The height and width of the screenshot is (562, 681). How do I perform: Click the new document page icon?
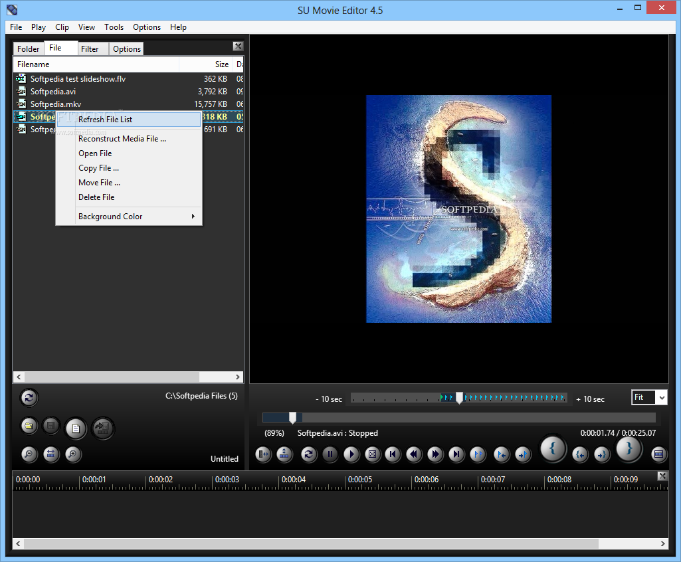pos(76,428)
